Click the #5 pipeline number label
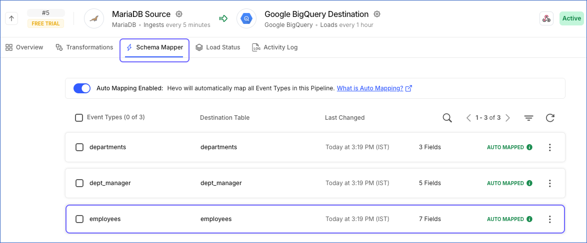 click(x=45, y=12)
